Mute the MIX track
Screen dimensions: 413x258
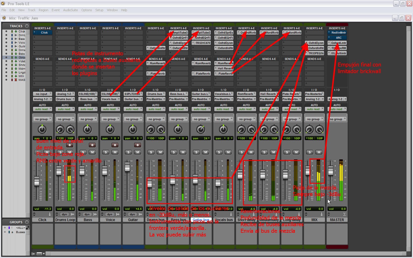pyautogui.click(x=319, y=152)
